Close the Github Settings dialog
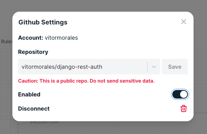 click(x=184, y=22)
